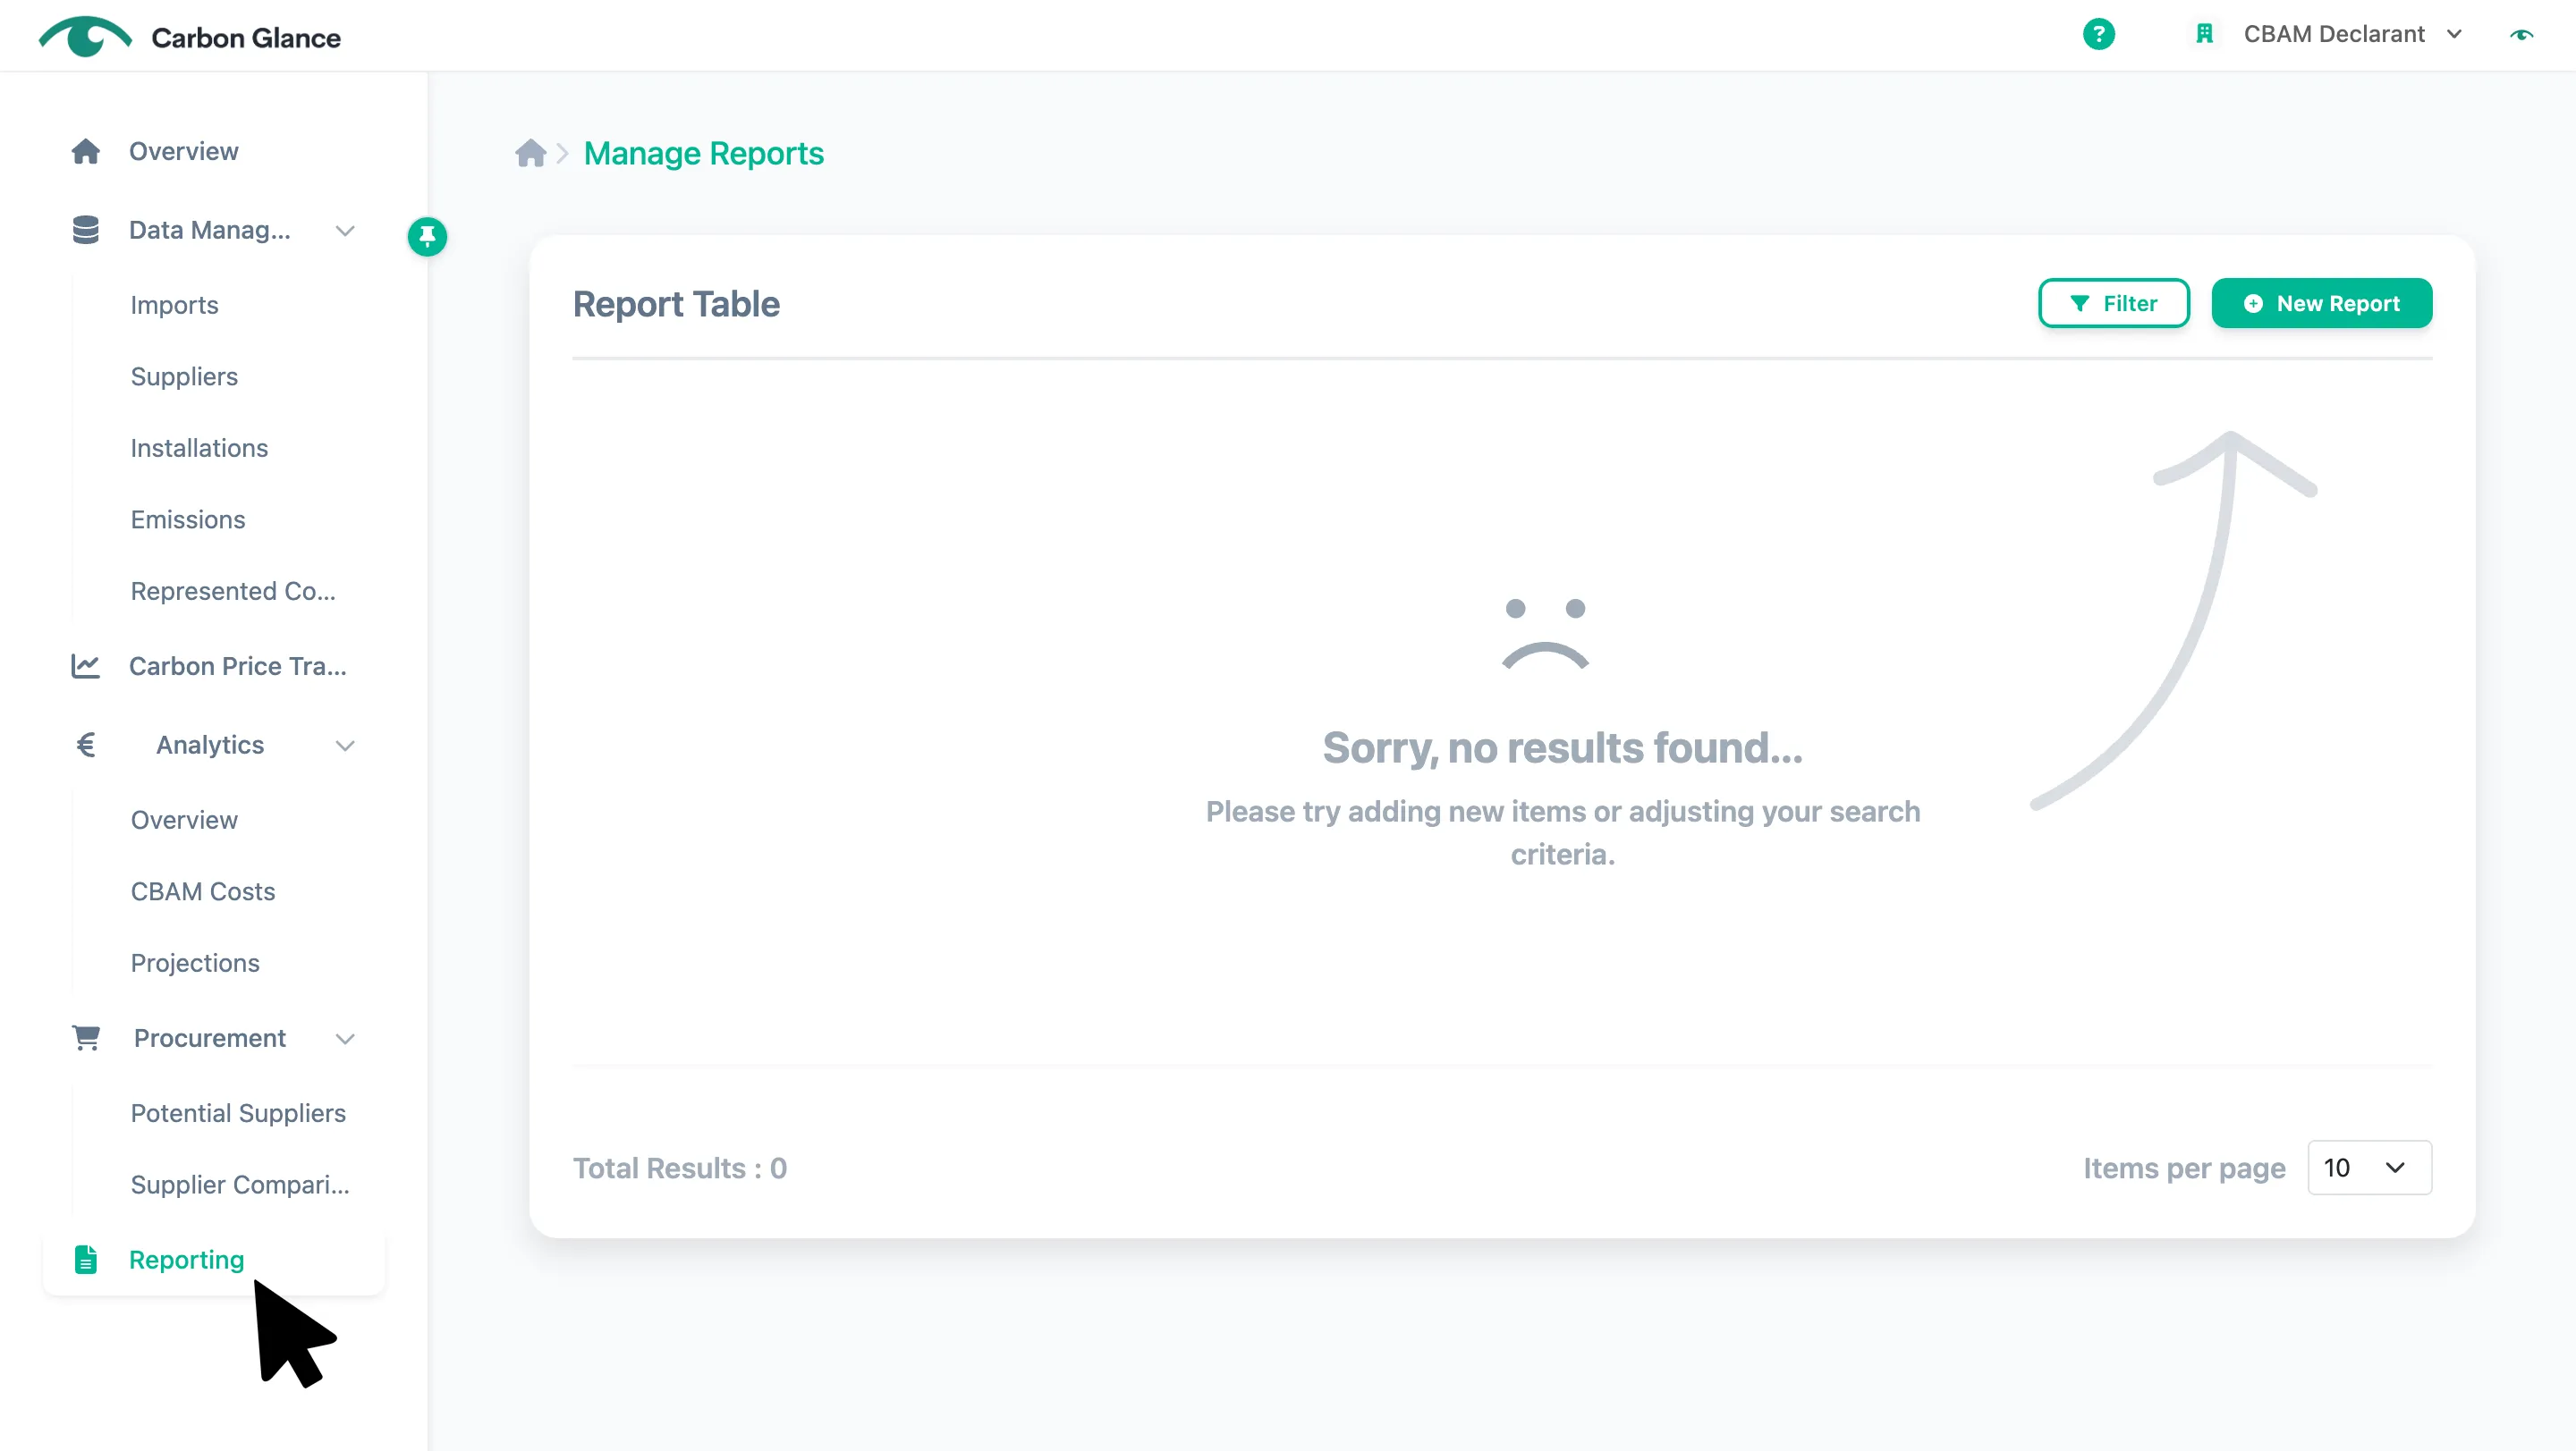Open the green help question mark icon

pos(2098,34)
